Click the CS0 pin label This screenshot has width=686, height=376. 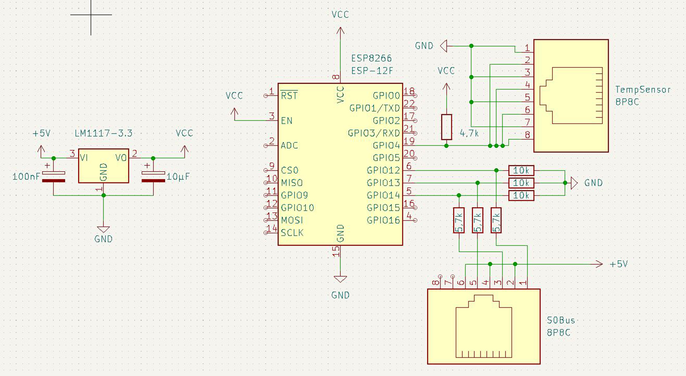pos(289,170)
